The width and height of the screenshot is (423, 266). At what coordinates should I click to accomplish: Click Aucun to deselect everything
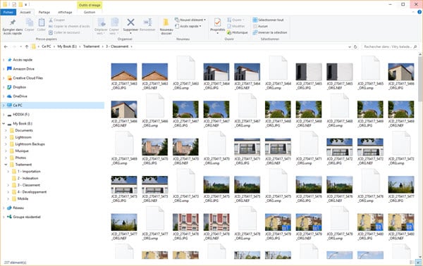pyautogui.click(x=260, y=26)
